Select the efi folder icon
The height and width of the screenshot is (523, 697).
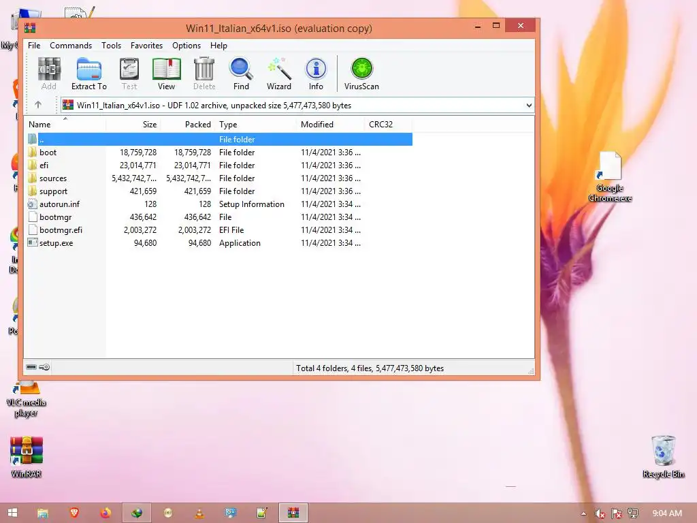(33, 165)
